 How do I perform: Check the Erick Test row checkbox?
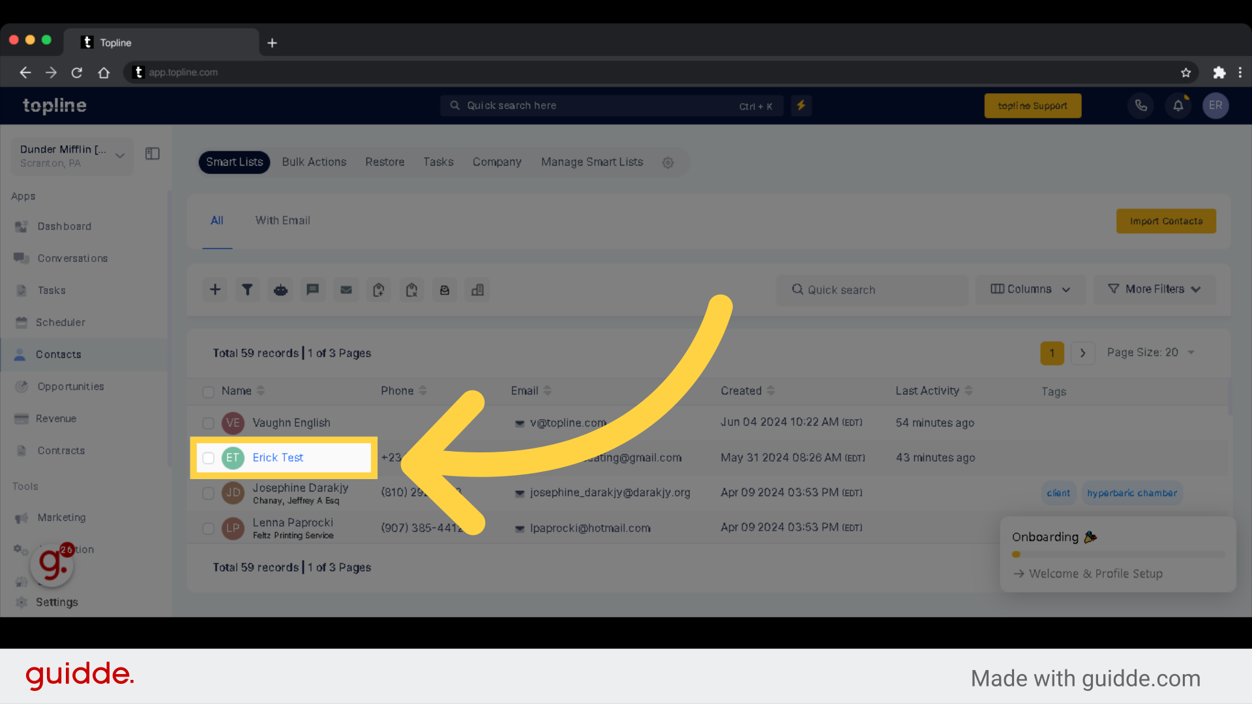(208, 458)
